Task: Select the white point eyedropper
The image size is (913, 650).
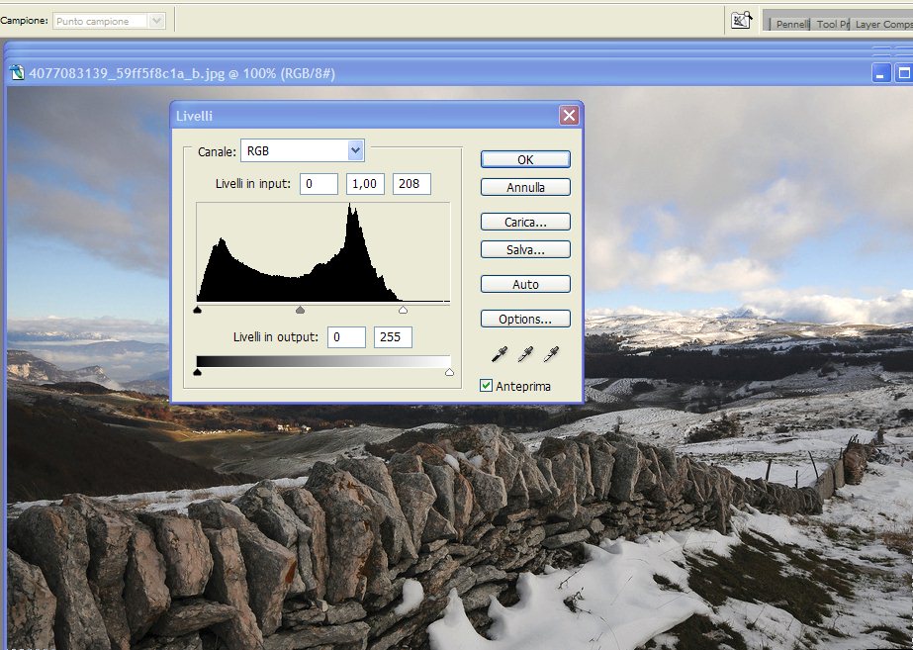Action: [x=551, y=352]
